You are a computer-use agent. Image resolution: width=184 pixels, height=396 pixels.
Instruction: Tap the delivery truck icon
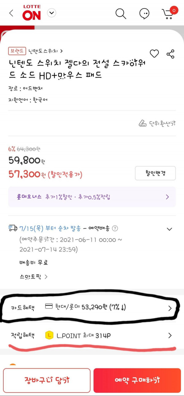coord(13,228)
